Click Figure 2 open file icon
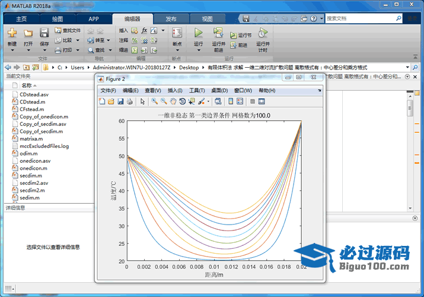424x297 pixels. point(111,102)
